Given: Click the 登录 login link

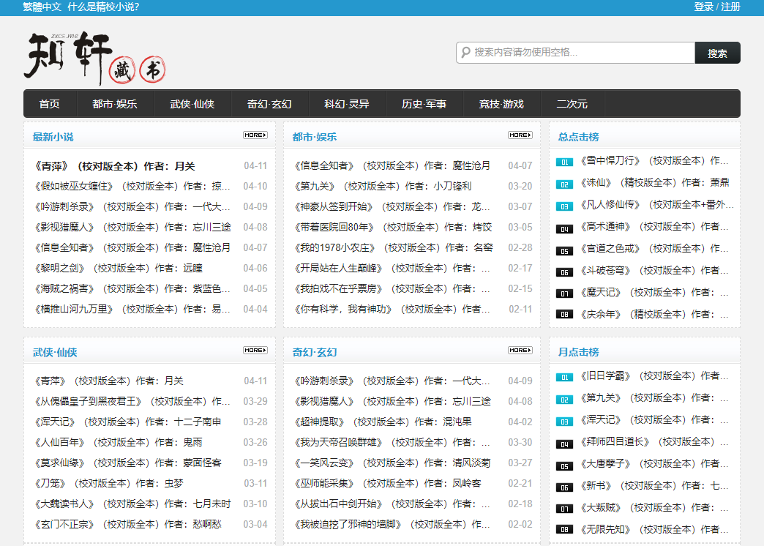Looking at the screenshot, I should coord(703,7).
